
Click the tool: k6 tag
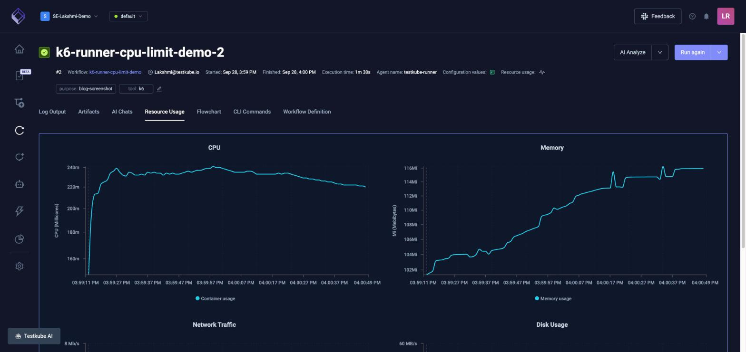tap(136, 89)
